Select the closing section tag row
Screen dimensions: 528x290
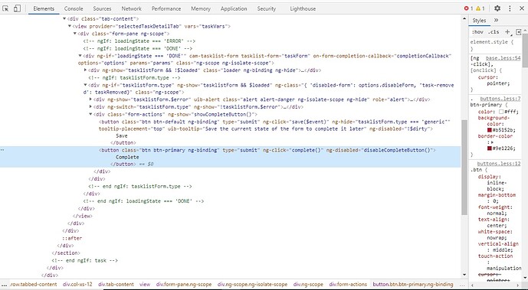pos(66,253)
